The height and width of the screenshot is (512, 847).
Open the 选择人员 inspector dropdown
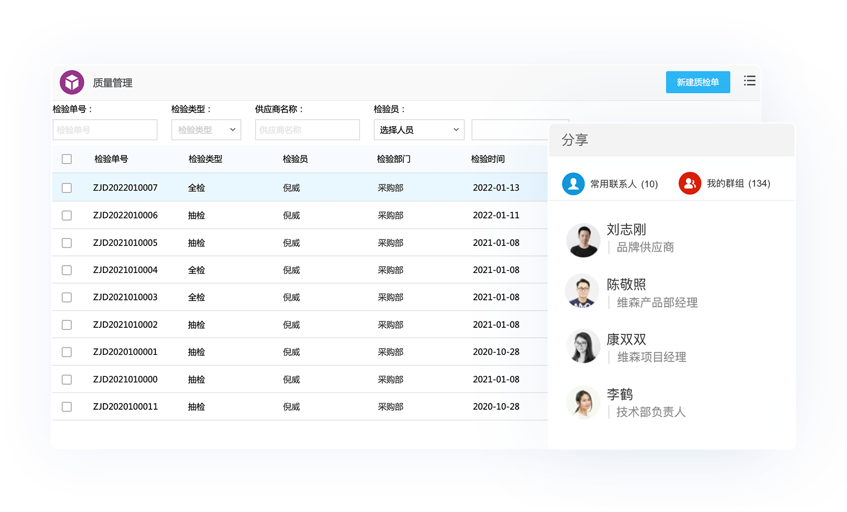(419, 130)
